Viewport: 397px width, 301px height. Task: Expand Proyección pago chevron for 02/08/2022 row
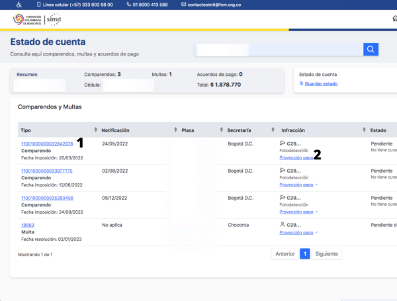pos(316,185)
